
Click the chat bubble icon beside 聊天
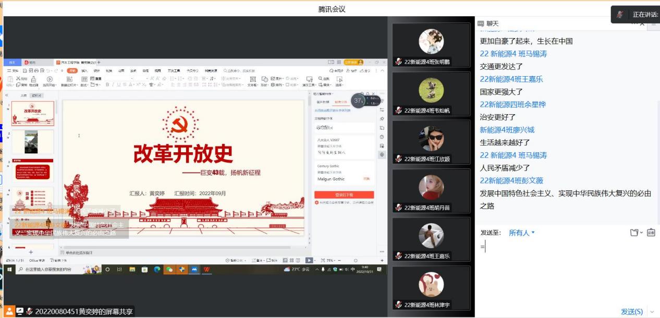tap(481, 23)
